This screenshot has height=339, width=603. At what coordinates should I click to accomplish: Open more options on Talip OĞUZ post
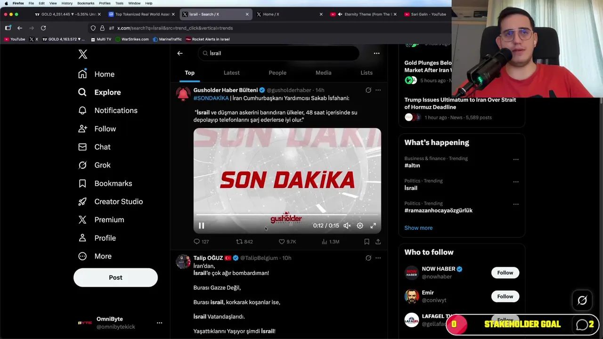coord(378,258)
